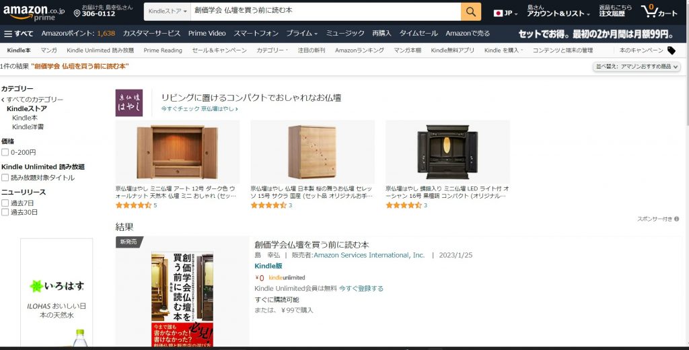The image size is (689, 350).
Task: Open the hamburger すべて menu
Action: click(x=19, y=34)
